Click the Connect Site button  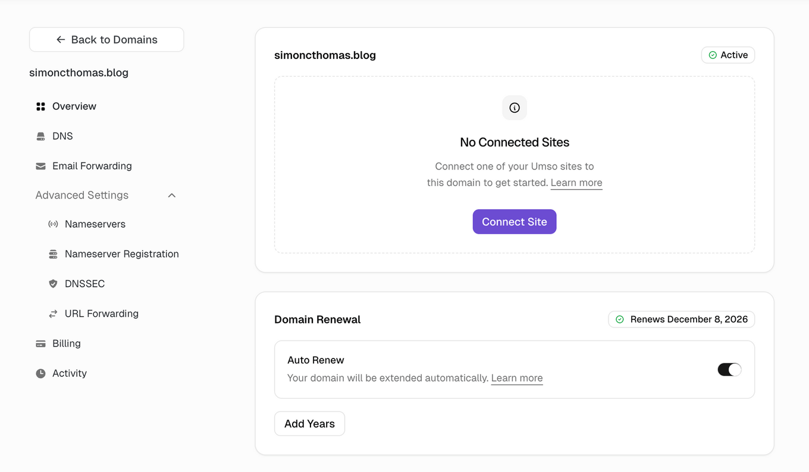(514, 221)
